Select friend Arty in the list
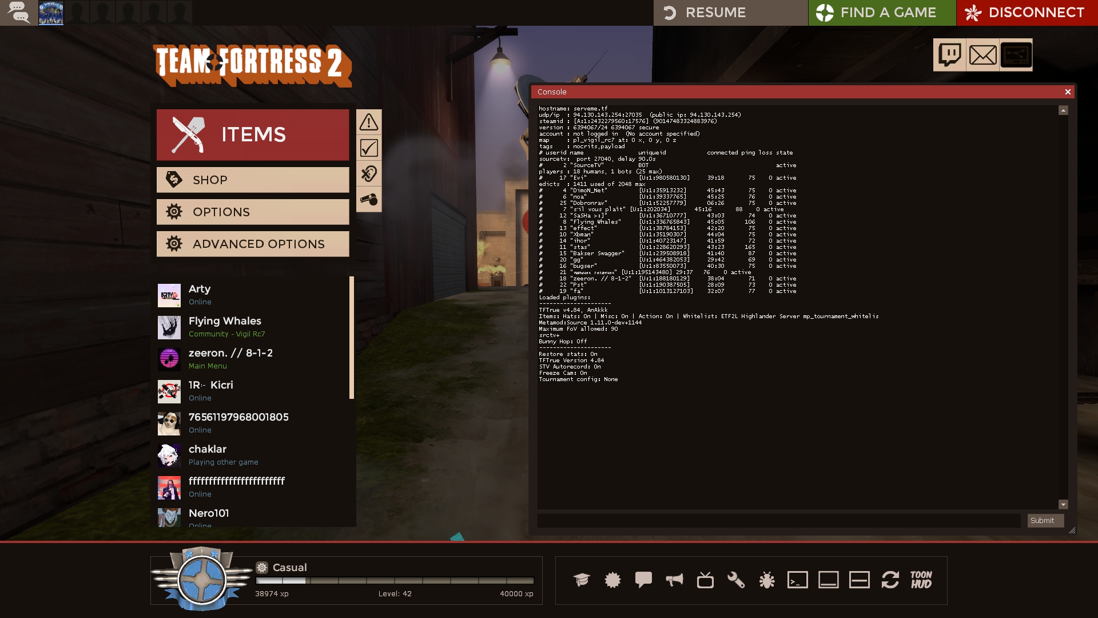Screen dimensions: 1098x618 [x=253, y=295]
